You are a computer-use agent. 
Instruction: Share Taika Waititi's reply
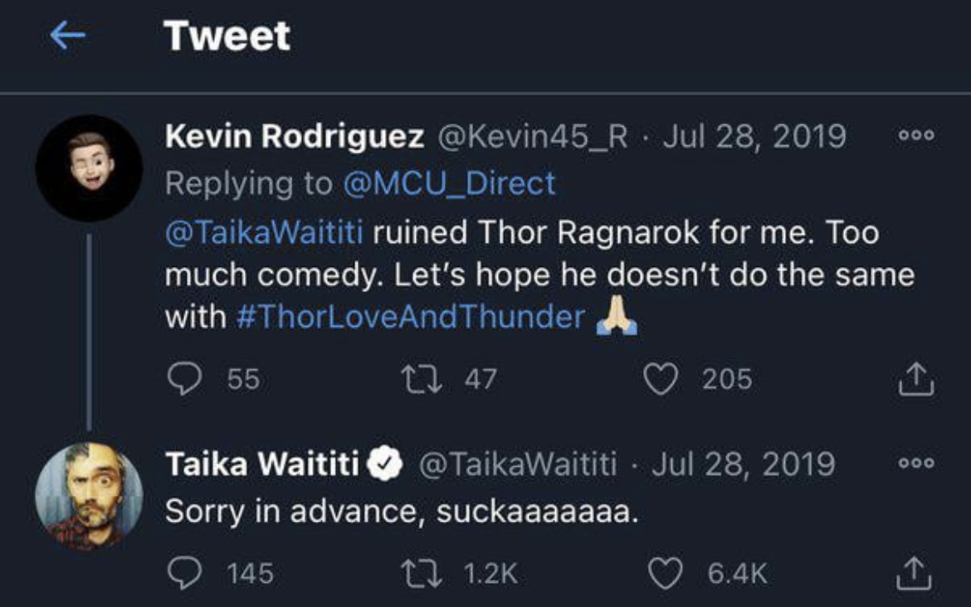point(916,573)
